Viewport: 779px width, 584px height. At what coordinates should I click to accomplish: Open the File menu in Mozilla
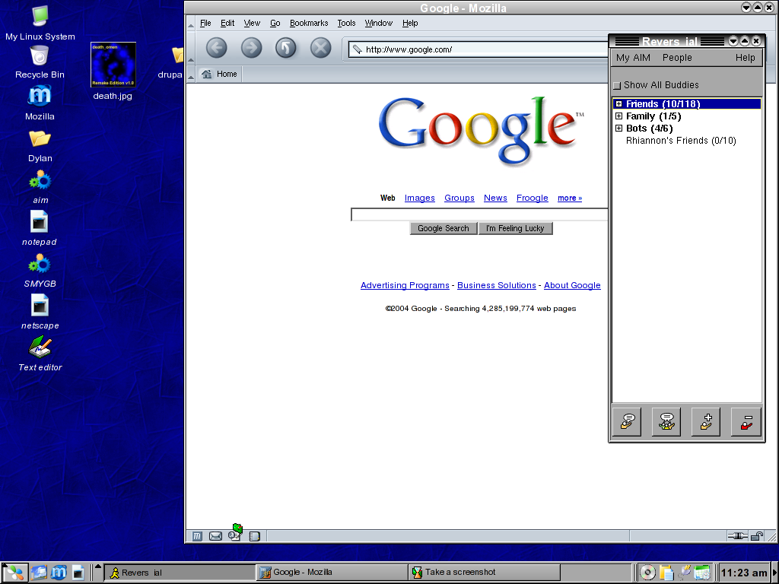pyautogui.click(x=205, y=23)
